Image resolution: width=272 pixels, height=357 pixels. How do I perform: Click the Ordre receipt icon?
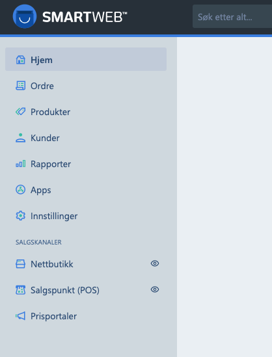[21, 86]
